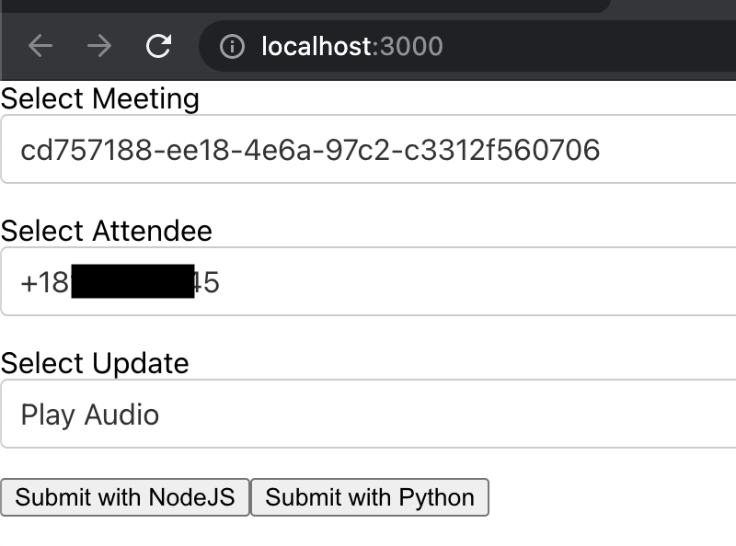Go back with the browser back arrow
Image resolution: width=736 pixels, height=546 pixels.
(x=40, y=46)
